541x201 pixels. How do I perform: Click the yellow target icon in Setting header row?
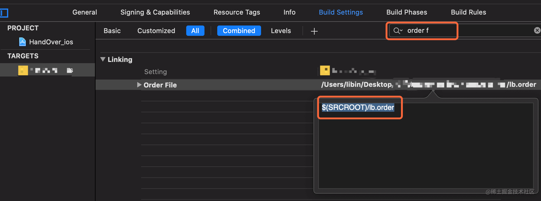(x=325, y=71)
